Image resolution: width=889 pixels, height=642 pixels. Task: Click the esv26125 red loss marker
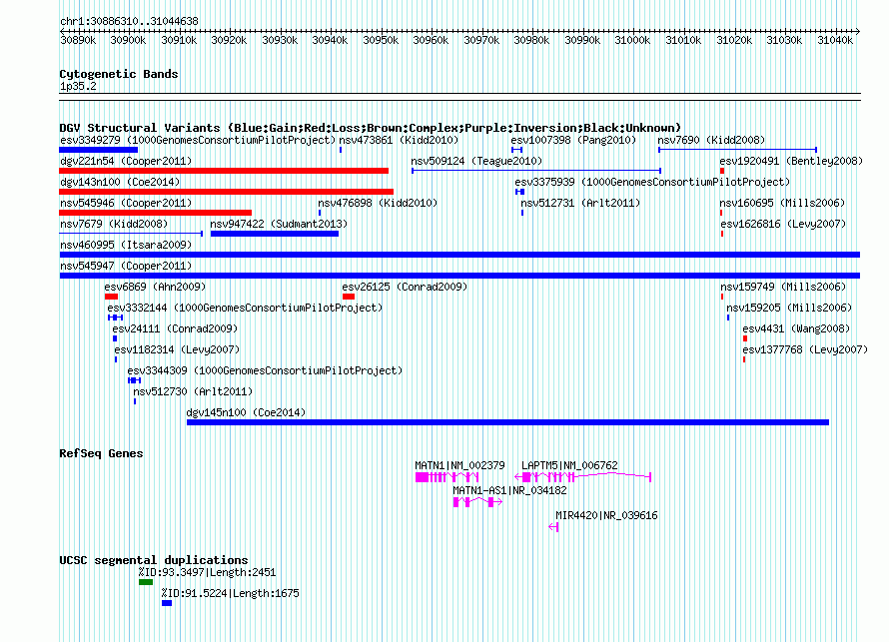tap(349, 297)
